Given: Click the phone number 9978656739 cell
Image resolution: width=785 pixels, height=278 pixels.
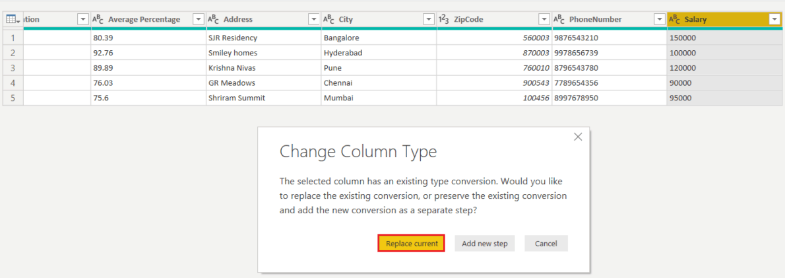Looking at the screenshot, I should click(x=609, y=53).
